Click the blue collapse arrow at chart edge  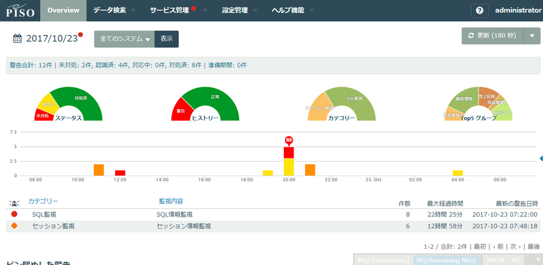click(540, 158)
